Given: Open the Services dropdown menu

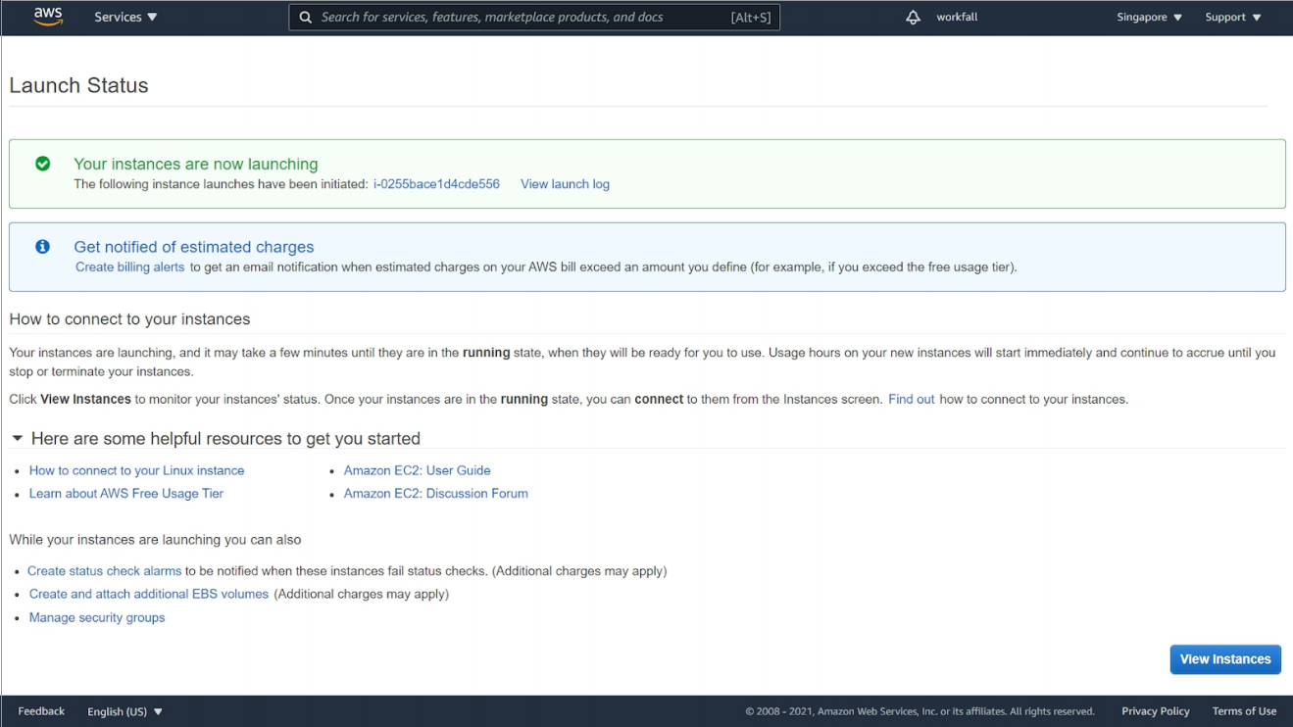Looking at the screenshot, I should click(x=125, y=18).
